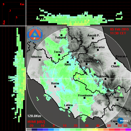Click the 30 dBZ color scale value
This screenshot has width=131, height=131.
(x=86, y=126)
